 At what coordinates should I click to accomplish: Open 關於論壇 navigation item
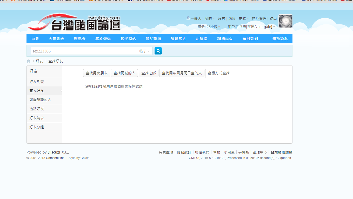coord(153,38)
